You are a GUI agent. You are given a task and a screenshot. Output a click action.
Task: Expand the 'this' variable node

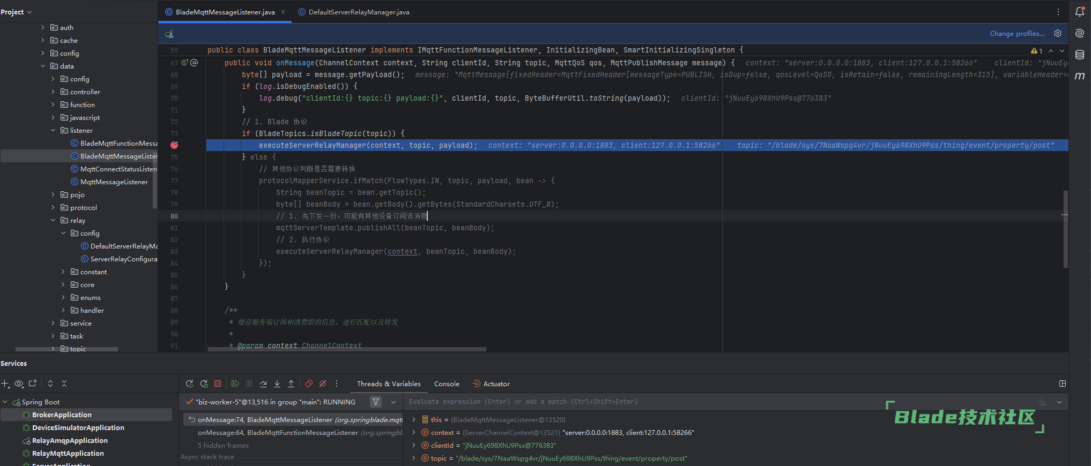[413, 419]
